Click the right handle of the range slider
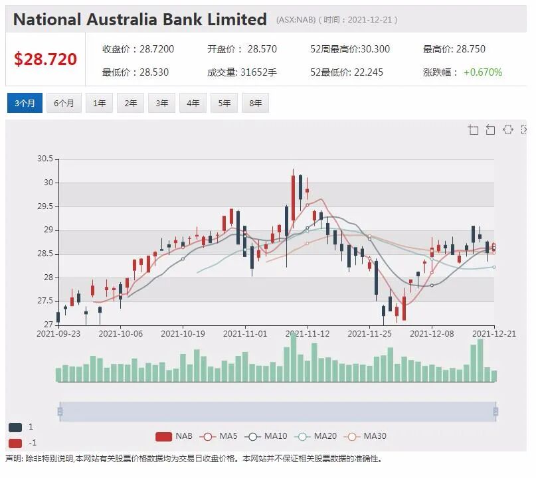Screen dimensions: 536x478 [495, 412]
